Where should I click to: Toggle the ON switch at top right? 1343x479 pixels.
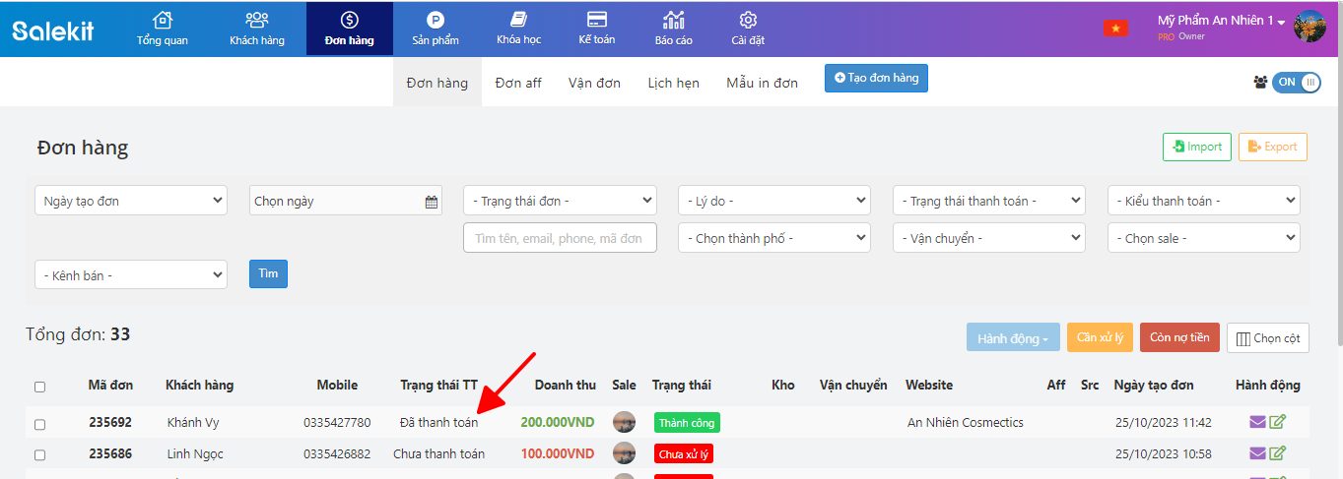tap(1296, 83)
